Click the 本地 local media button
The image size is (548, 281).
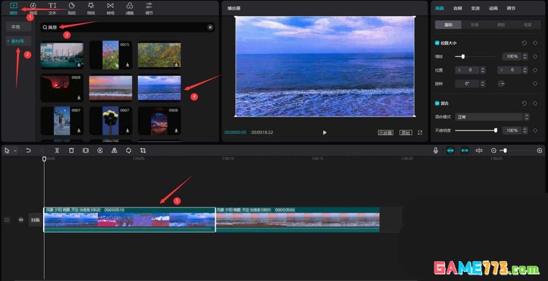pyautogui.click(x=16, y=27)
